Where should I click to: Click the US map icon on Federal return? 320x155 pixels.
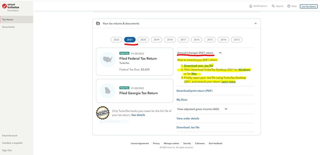coord(108,59)
